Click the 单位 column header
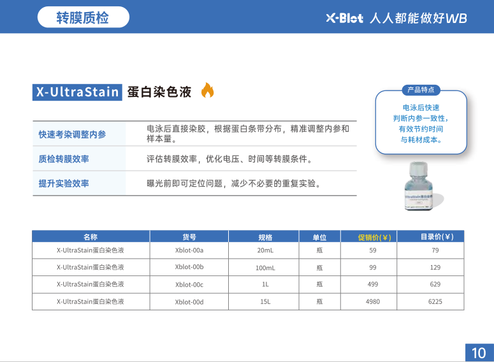Image resolution: width=494 pixels, height=362 pixels. pos(319,237)
